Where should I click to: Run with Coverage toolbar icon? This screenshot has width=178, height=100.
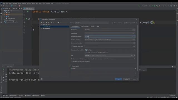pyautogui.click(x=157, y=6)
